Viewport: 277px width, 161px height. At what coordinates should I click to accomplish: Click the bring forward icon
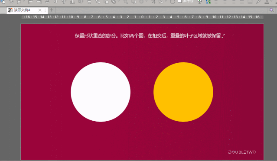click(126, 2)
